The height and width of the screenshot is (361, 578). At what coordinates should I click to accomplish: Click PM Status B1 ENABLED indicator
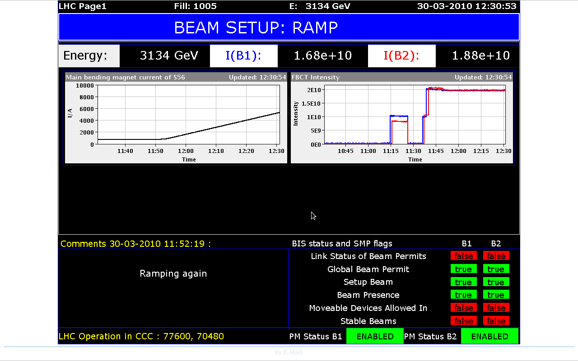click(375, 336)
